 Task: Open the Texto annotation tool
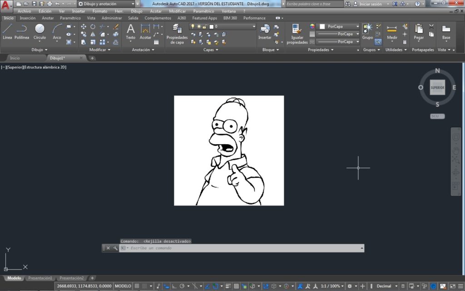click(130, 31)
